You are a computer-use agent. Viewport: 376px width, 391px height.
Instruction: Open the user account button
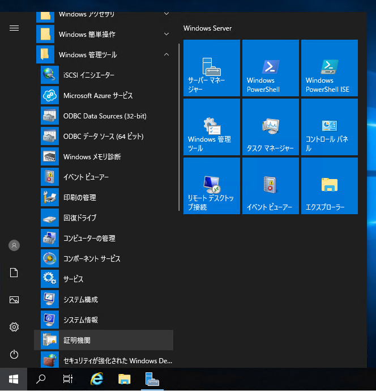14,245
